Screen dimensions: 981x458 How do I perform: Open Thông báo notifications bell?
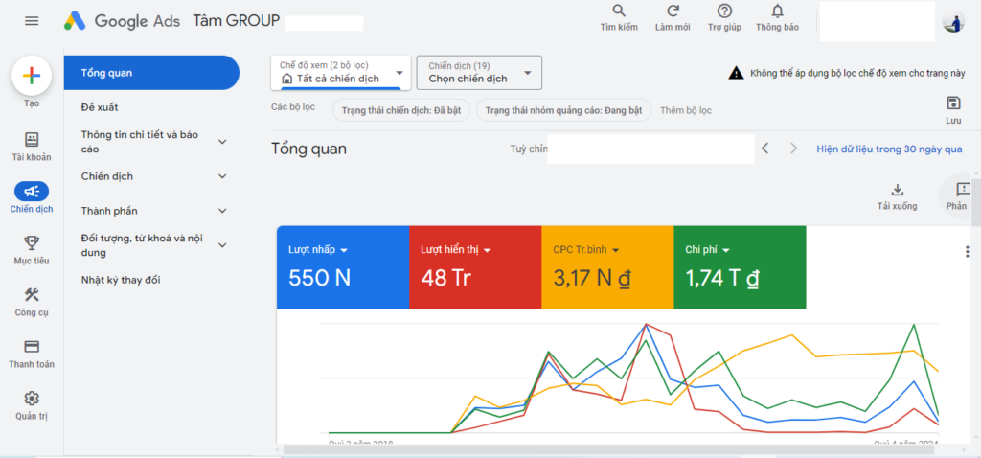point(777,11)
